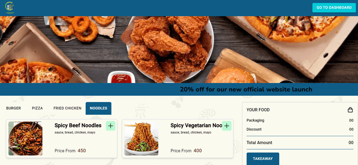Add Spicy Beef Noodles with plus icon
The width and height of the screenshot is (358, 165).
(111, 126)
